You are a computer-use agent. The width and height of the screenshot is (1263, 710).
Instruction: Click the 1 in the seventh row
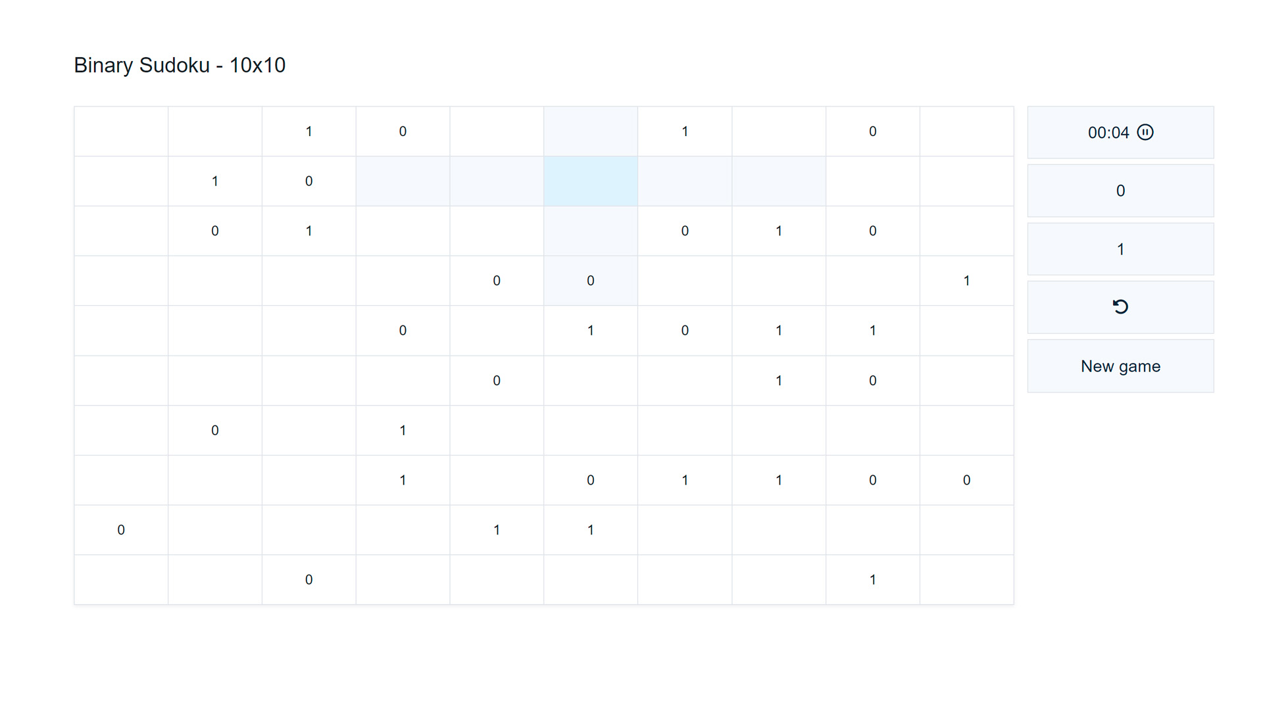click(x=403, y=430)
